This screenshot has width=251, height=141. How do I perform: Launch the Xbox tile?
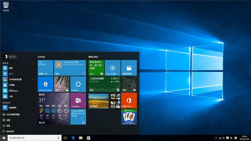[x=96, y=68]
